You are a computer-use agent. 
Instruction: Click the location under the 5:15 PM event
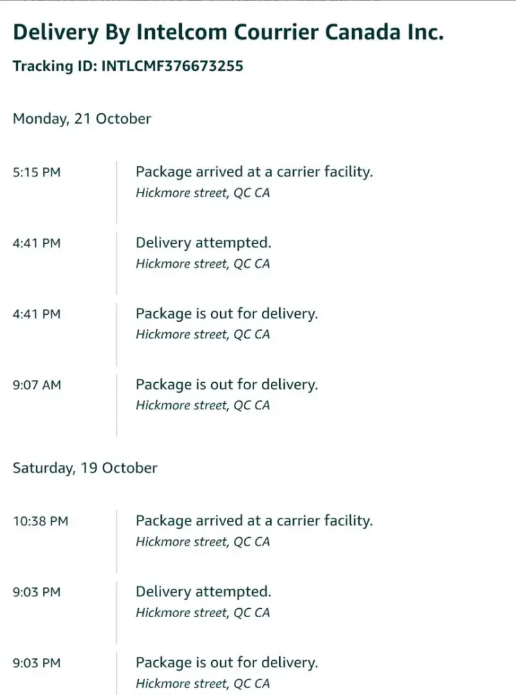[x=202, y=193]
